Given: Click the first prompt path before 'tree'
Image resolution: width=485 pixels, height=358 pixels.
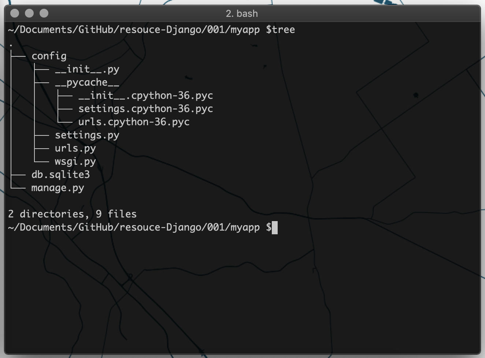Looking at the screenshot, I should pyautogui.click(x=134, y=30).
